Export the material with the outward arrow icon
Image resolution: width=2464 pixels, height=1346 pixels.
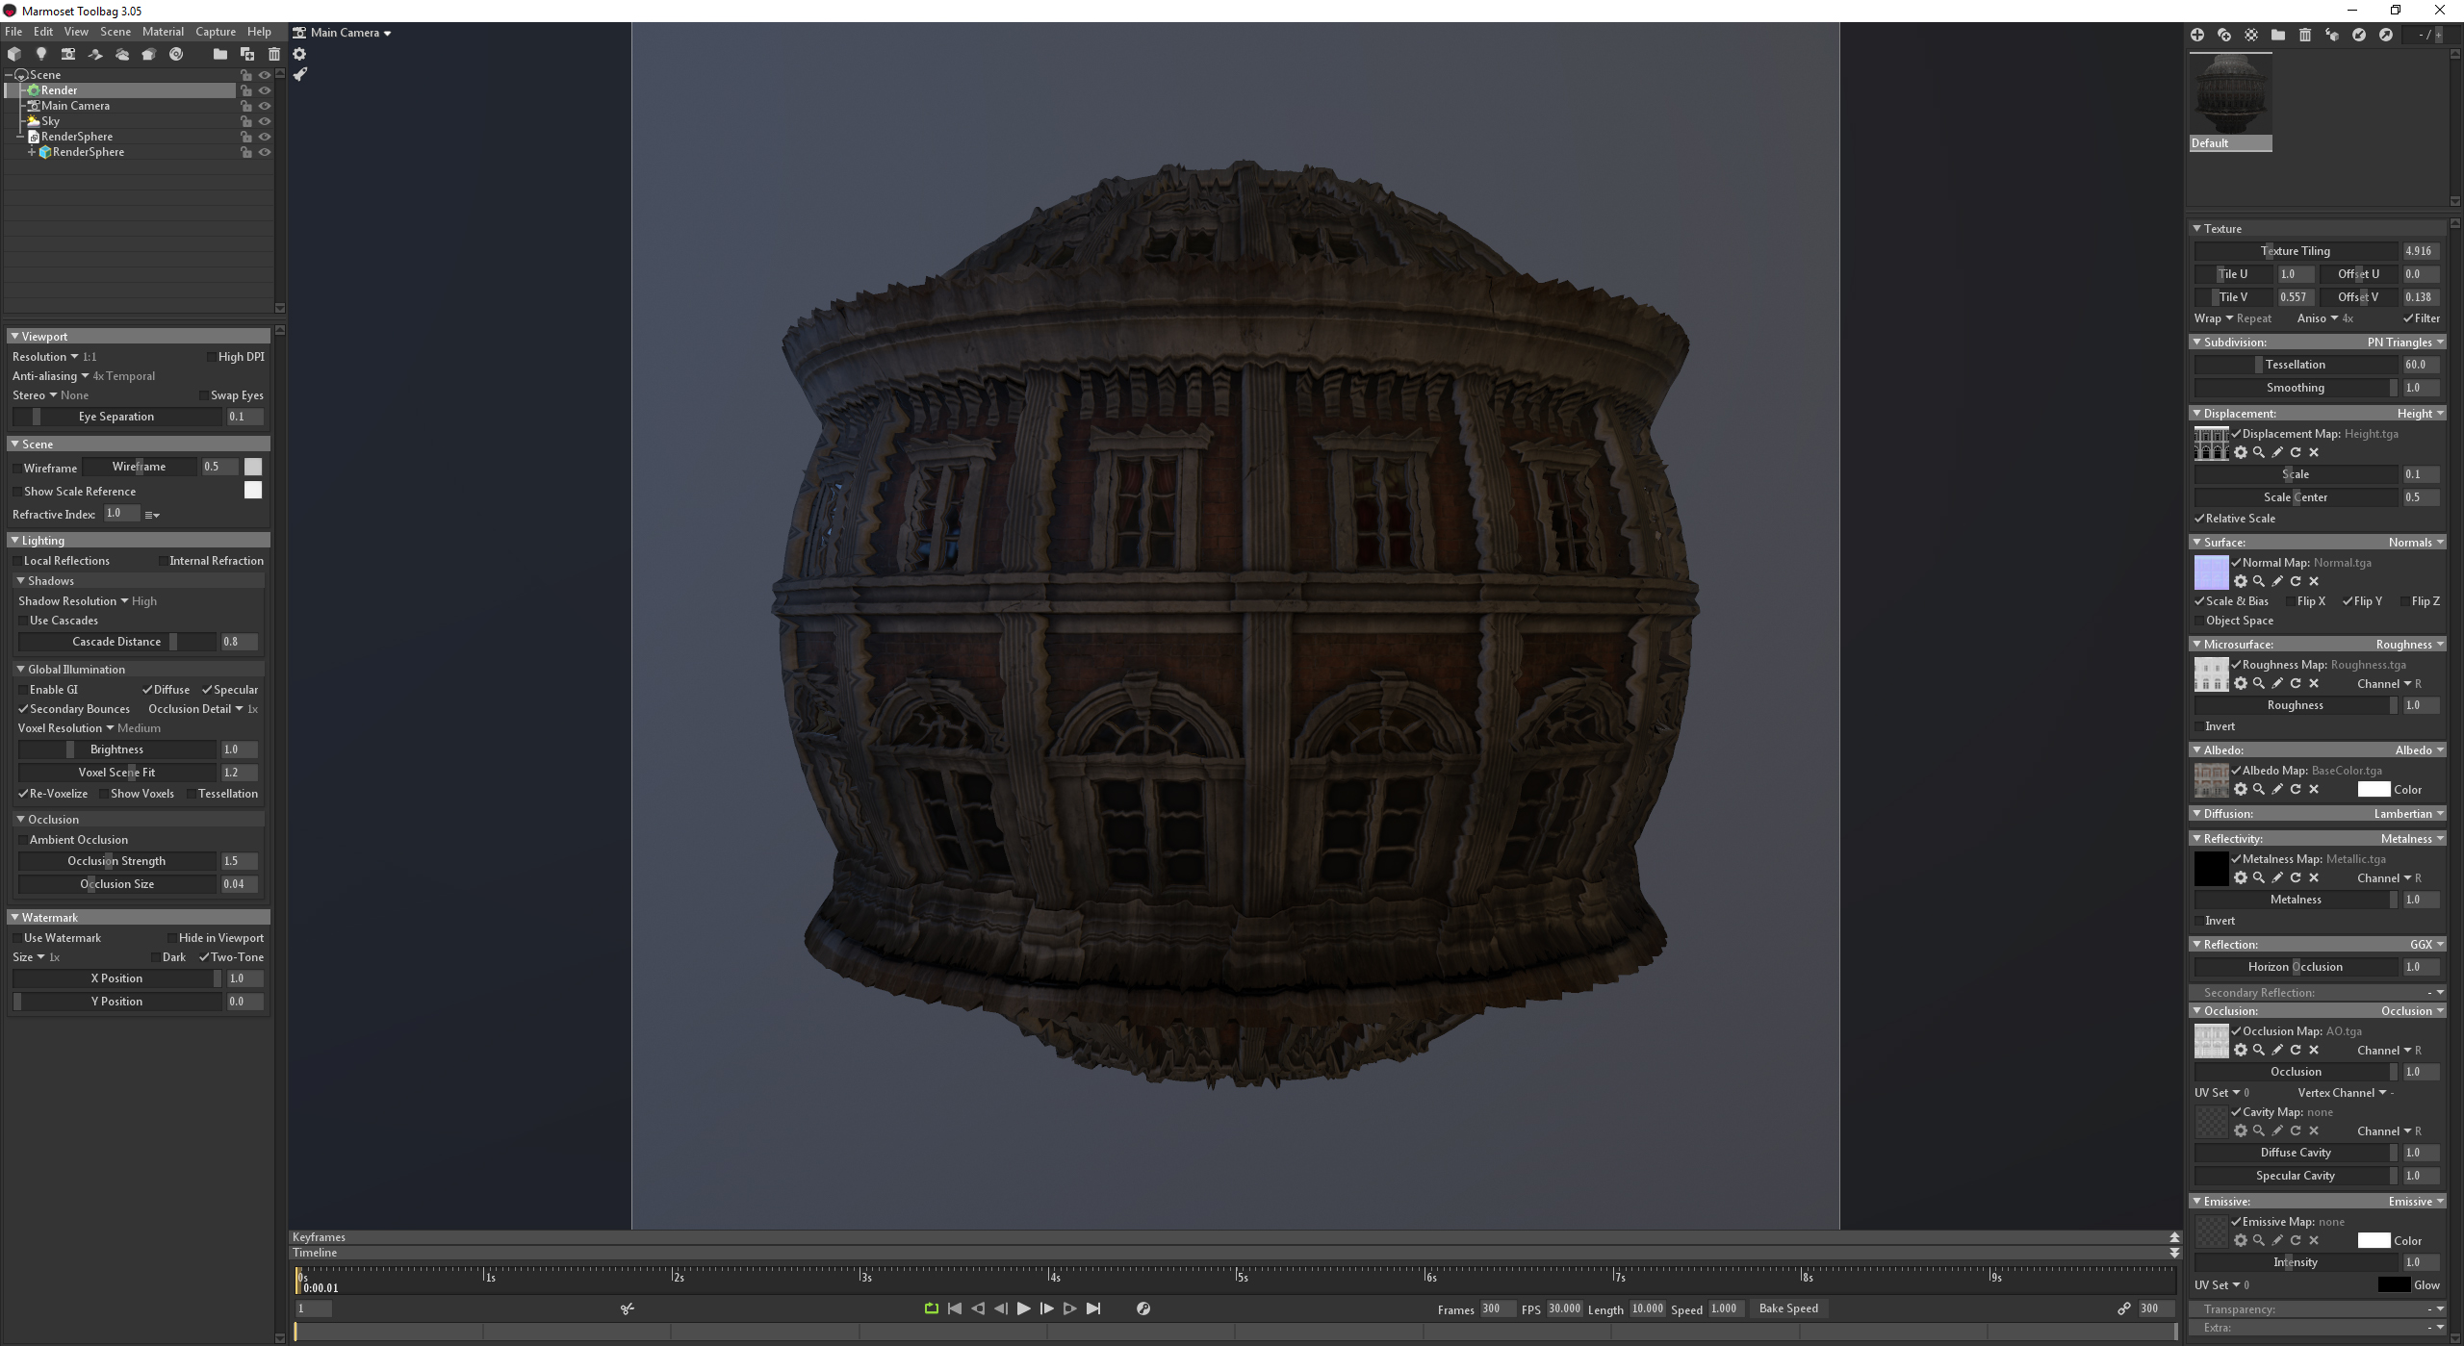pyautogui.click(x=2386, y=35)
